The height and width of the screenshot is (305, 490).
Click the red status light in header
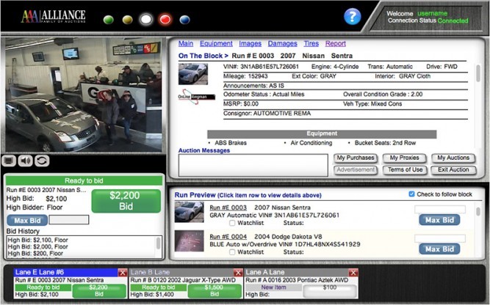tap(165, 19)
